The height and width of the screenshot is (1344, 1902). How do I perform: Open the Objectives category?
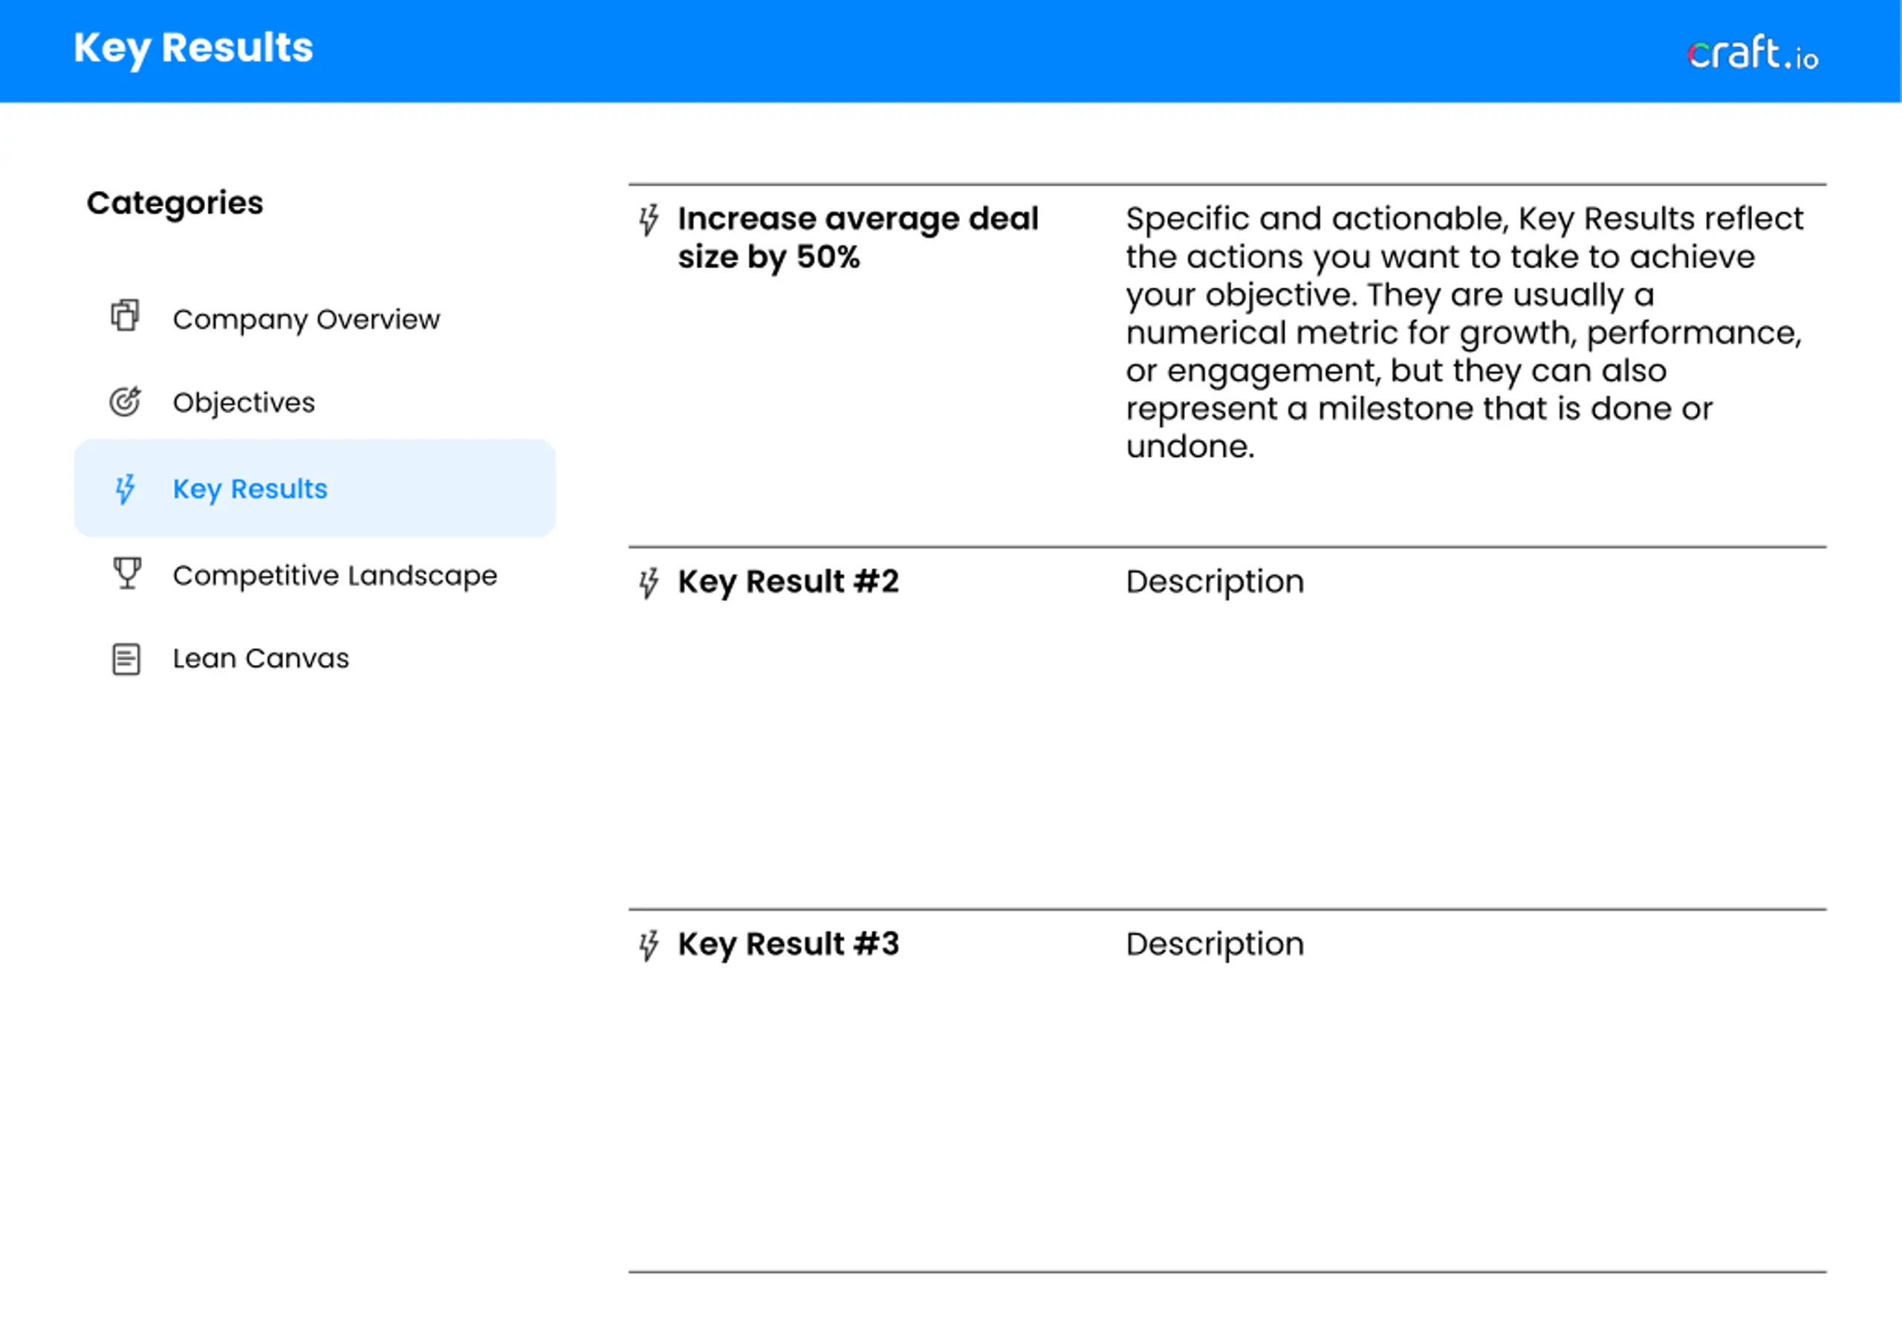(x=244, y=403)
